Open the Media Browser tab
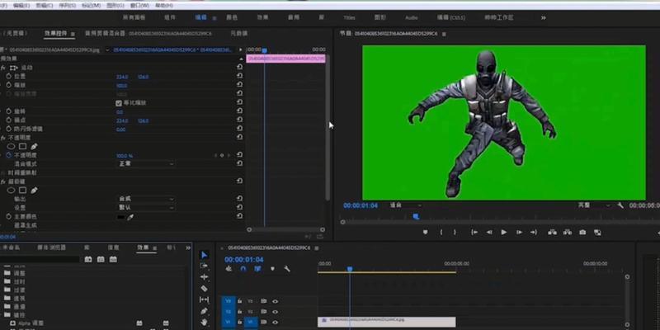Screen dimensions: 660x330 pos(52,247)
